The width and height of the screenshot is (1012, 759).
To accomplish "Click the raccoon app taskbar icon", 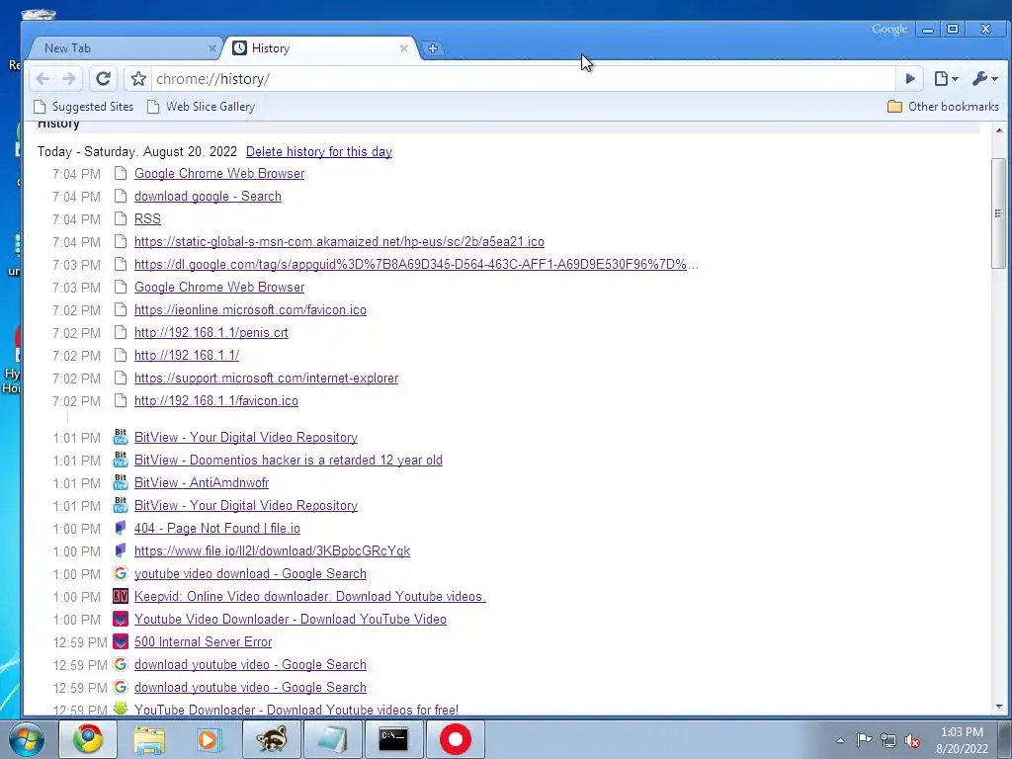I will point(272,739).
